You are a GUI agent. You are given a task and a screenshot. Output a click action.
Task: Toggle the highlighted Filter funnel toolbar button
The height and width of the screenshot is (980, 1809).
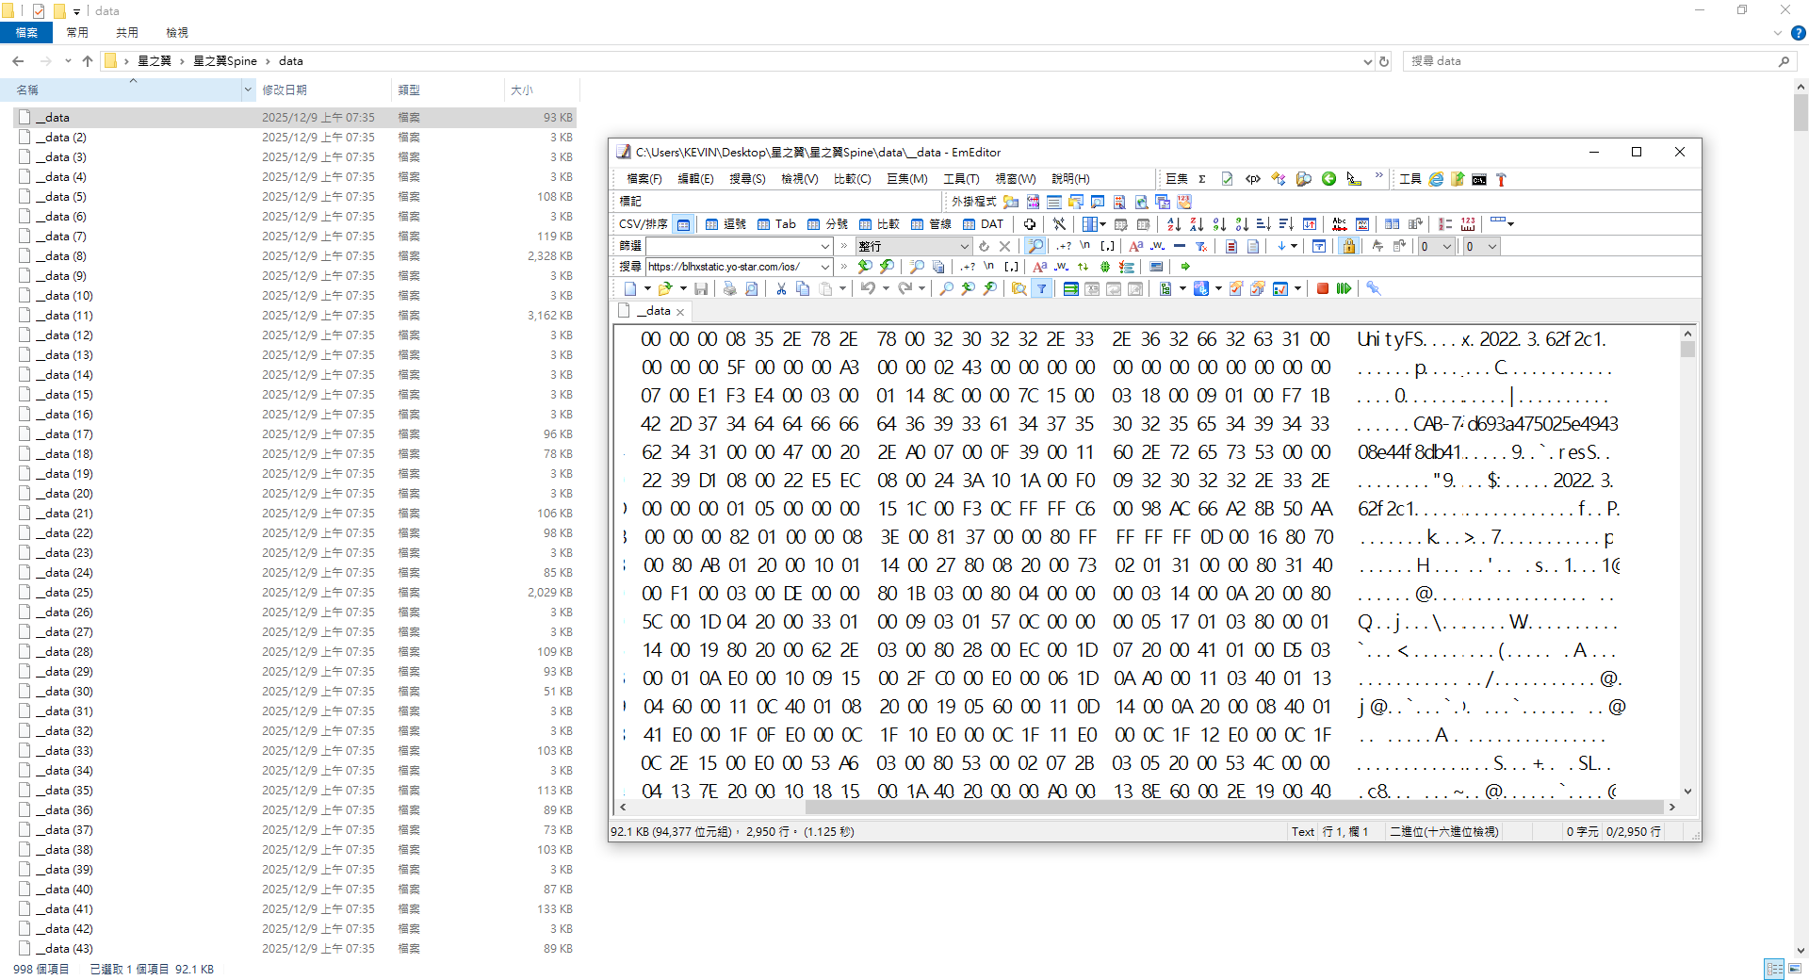pyautogui.click(x=1041, y=289)
